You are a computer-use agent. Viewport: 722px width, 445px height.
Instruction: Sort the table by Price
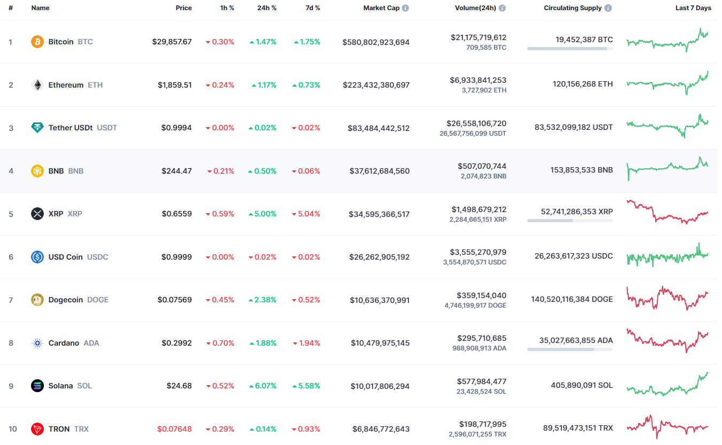[x=183, y=7]
